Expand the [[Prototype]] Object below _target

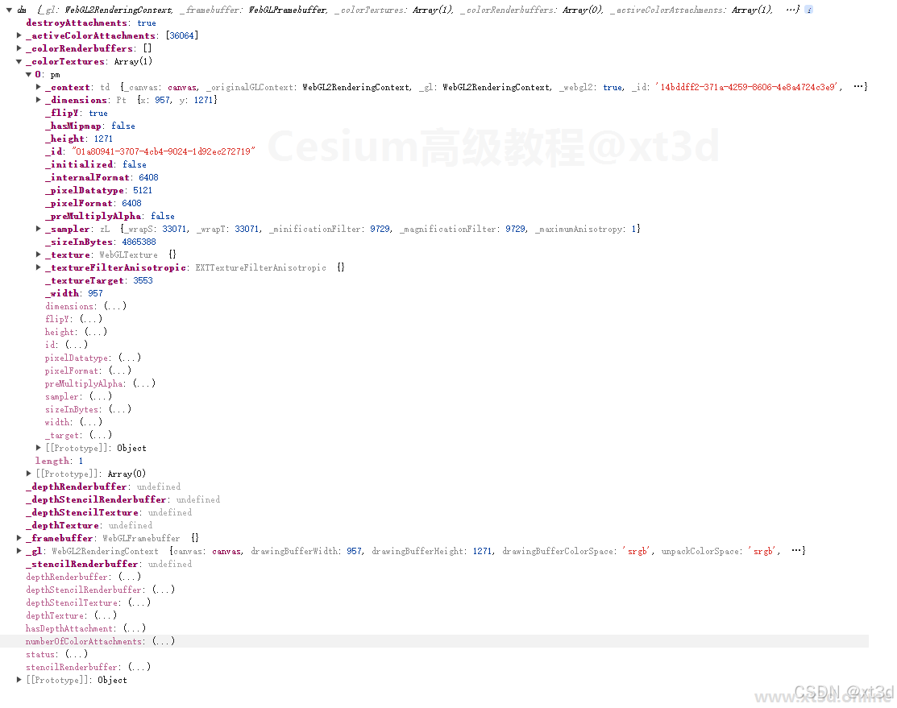38,448
